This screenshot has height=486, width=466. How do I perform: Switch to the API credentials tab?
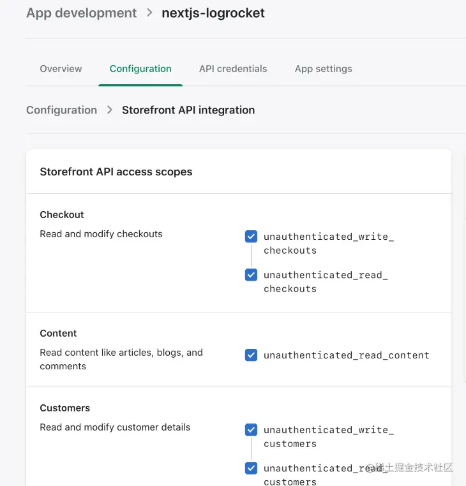pos(233,69)
